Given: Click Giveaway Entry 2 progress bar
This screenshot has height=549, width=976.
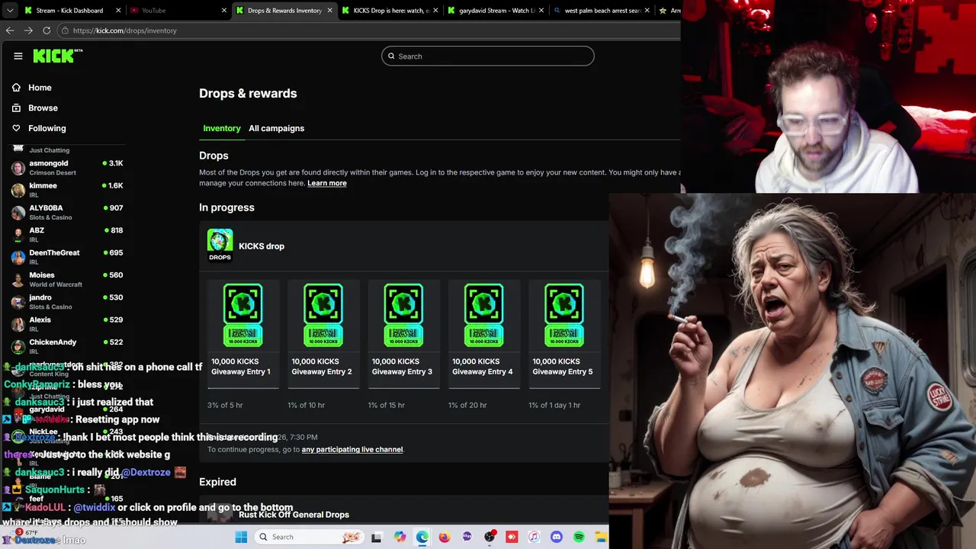Looking at the screenshot, I should pos(323,389).
